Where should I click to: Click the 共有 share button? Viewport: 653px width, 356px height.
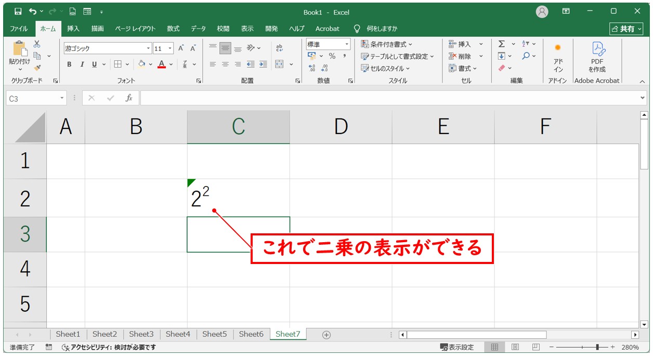626,29
